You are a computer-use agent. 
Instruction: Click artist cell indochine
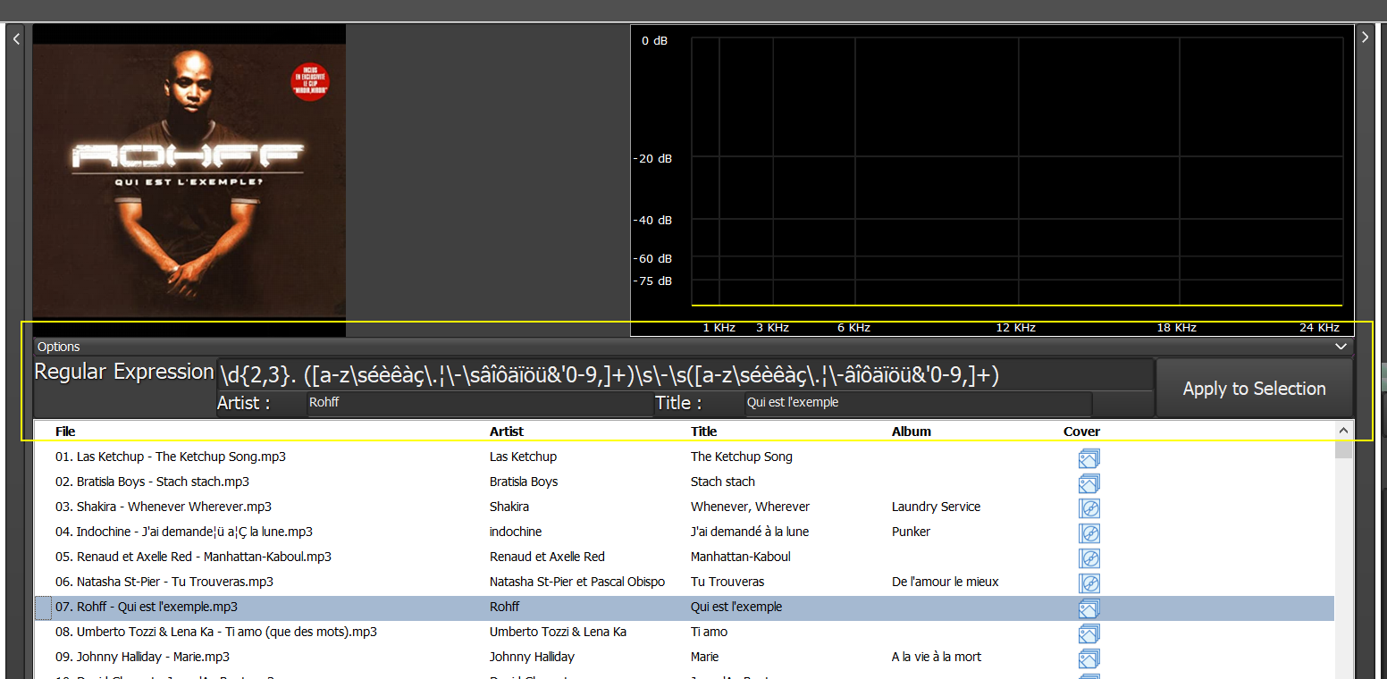516,532
